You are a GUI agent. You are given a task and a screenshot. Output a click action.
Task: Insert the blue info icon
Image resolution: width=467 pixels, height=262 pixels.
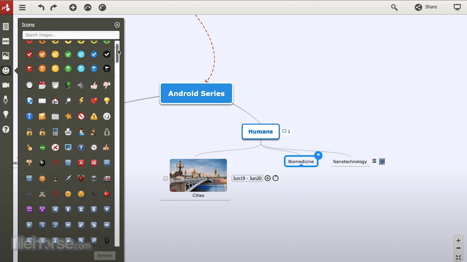[x=29, y=116]
